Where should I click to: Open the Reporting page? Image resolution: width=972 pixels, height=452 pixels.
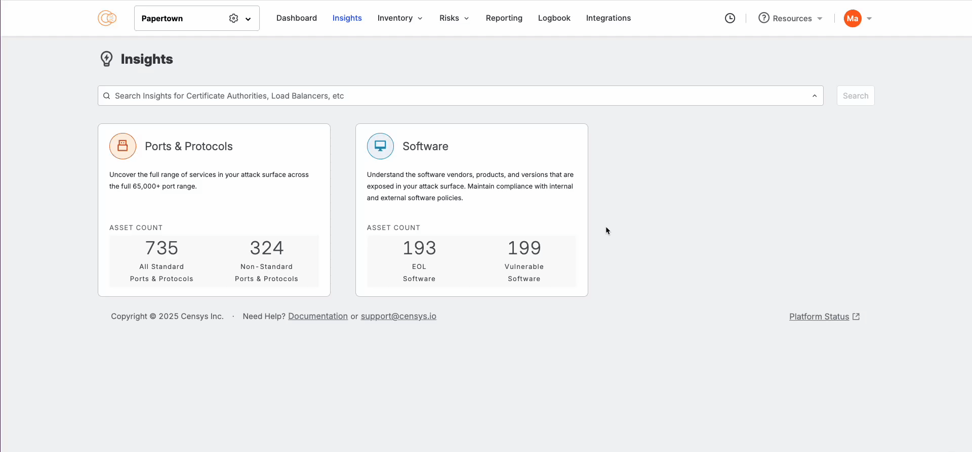tap(504, 18)
